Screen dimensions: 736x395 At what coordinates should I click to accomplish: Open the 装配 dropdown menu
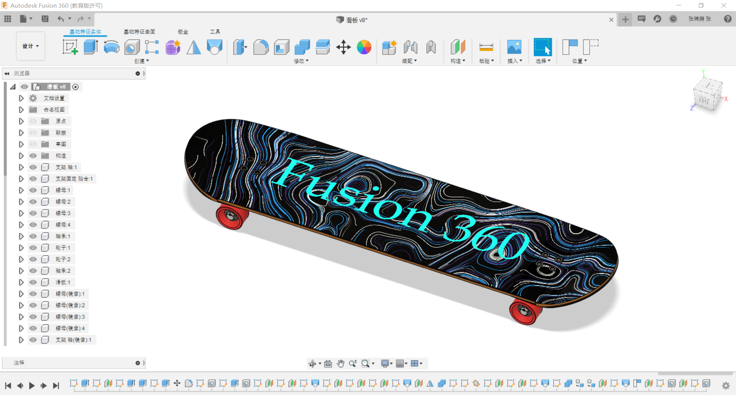tap(409, 61)
